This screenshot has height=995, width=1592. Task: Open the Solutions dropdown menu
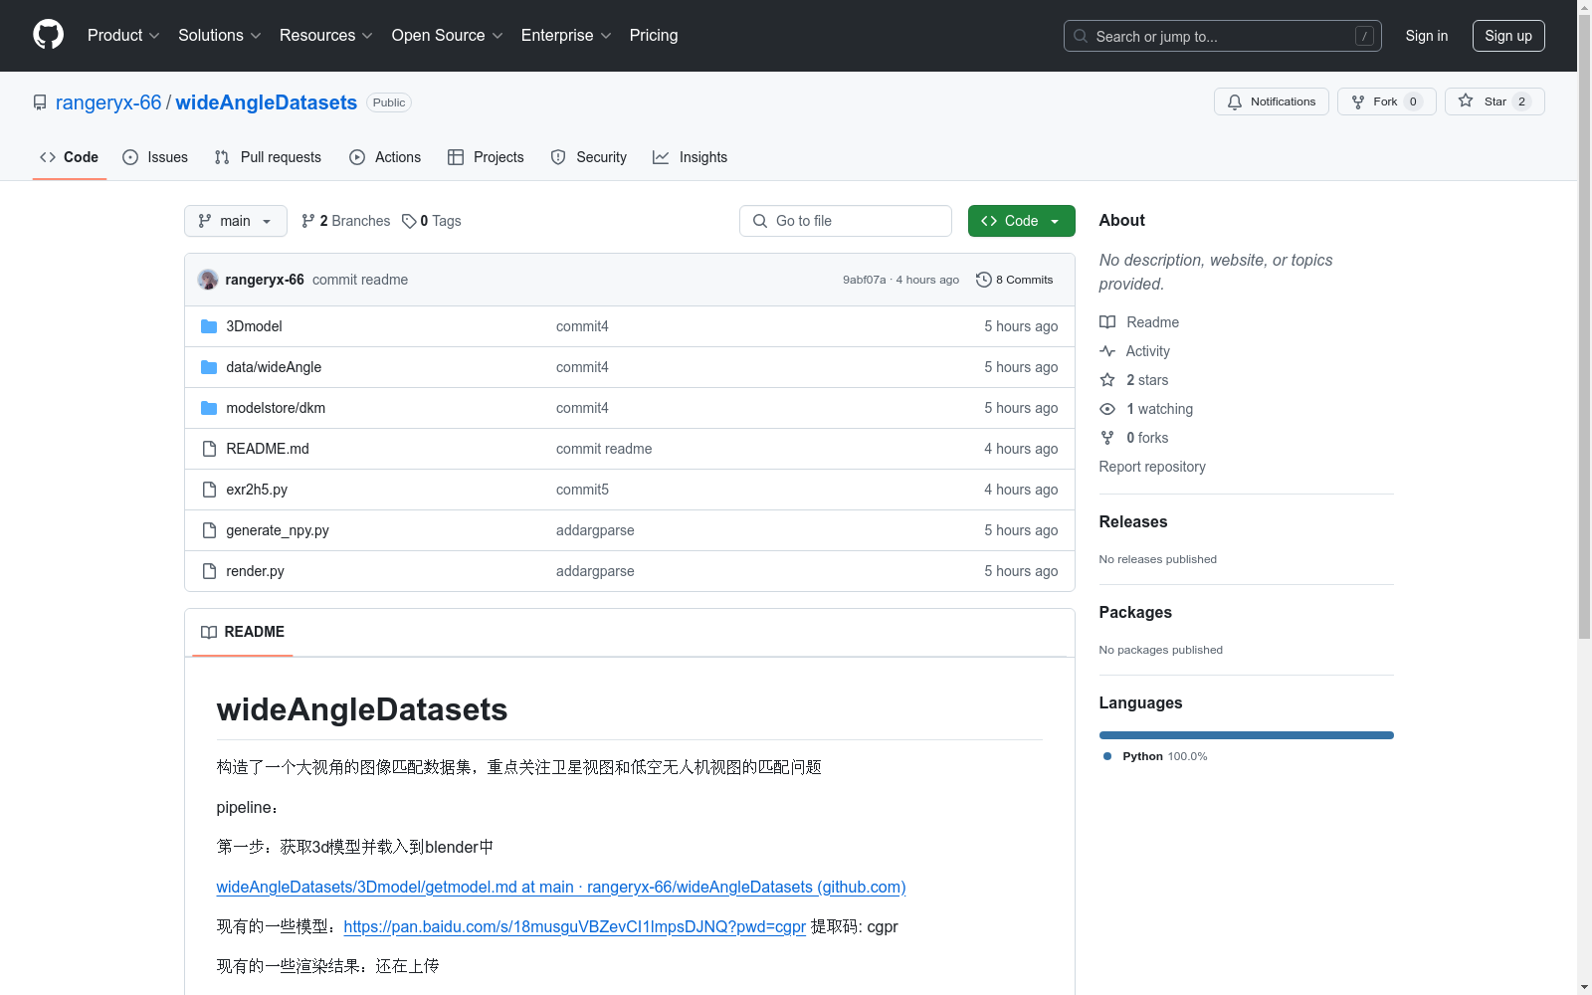click(220, 36)
